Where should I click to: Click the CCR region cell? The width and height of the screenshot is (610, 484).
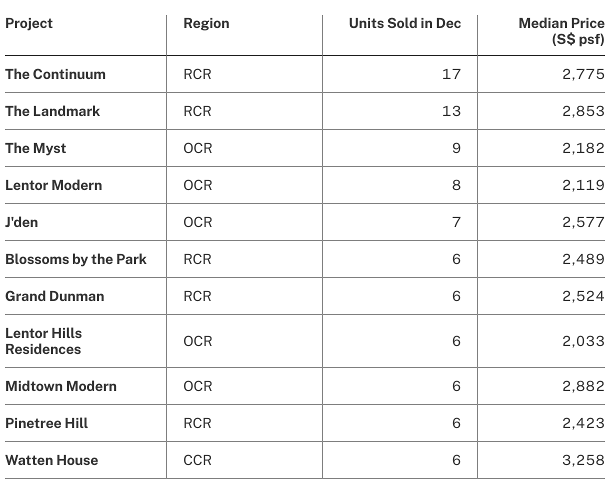(x=197, y=460)
